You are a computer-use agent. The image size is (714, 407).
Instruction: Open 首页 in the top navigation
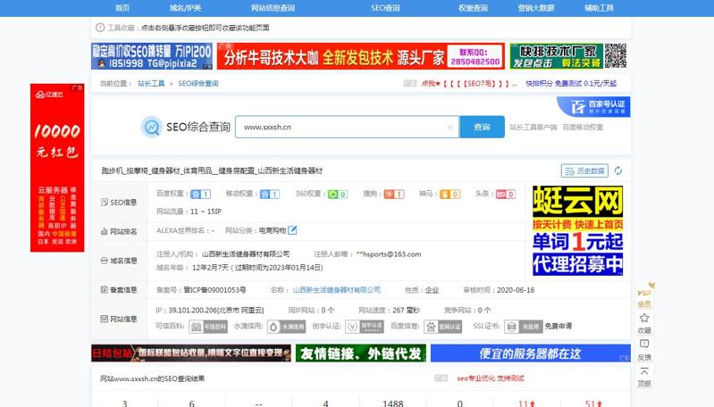click(122, 8)
